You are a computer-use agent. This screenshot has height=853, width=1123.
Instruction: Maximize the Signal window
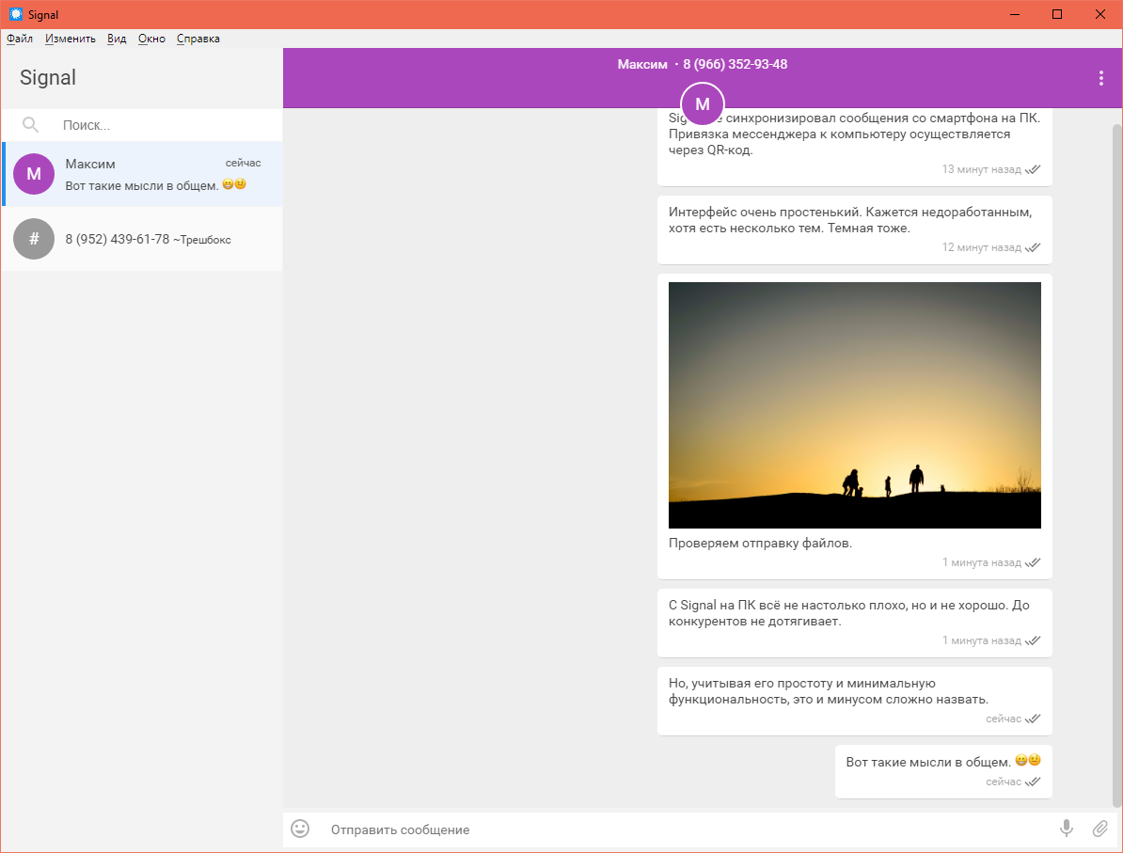tap(1057, 14)
